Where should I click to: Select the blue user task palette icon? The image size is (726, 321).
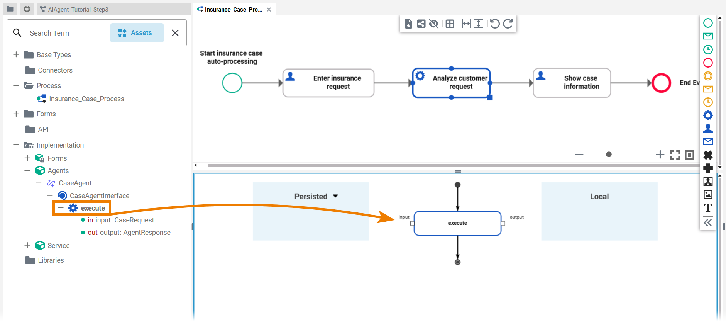(x=708, y=128)
